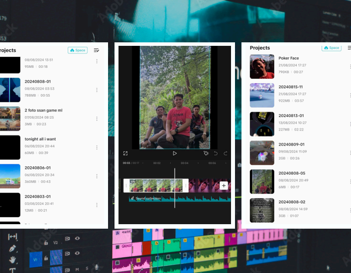
Task: Open three-dot menu for project 20240803-01
Action: point(97,205)
